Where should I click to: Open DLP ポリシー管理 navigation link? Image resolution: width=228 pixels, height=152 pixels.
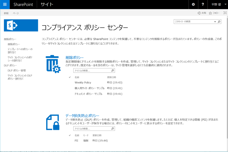point(17,71)
